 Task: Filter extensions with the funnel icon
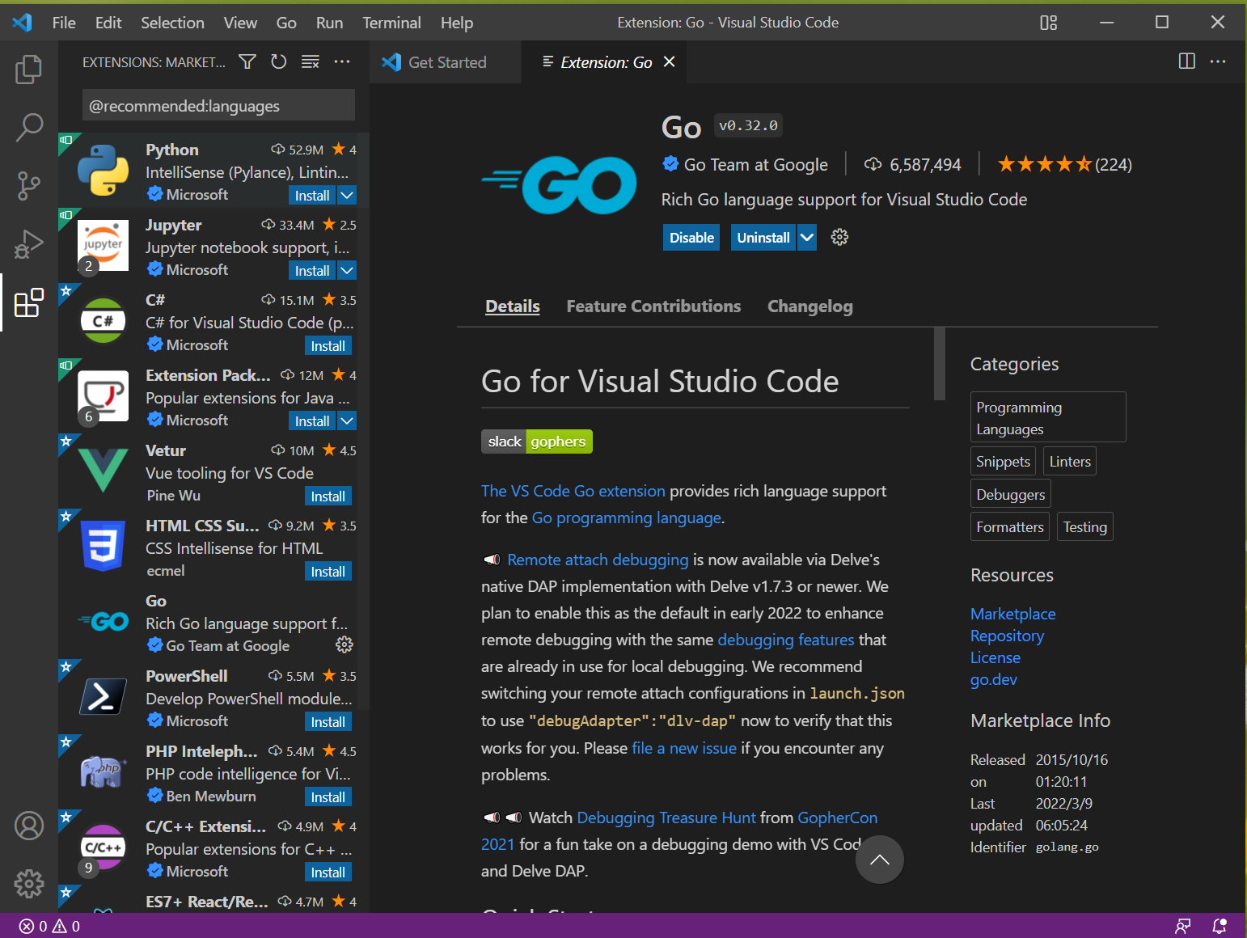pyautogui.click(x=247, y=61)
